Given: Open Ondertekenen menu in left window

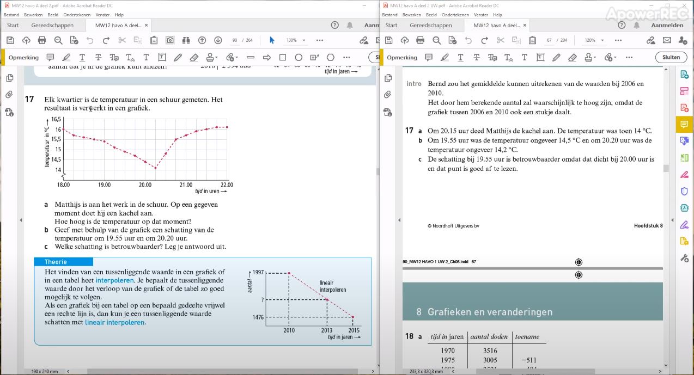Looking at the screenshot, I should (76, 15).
